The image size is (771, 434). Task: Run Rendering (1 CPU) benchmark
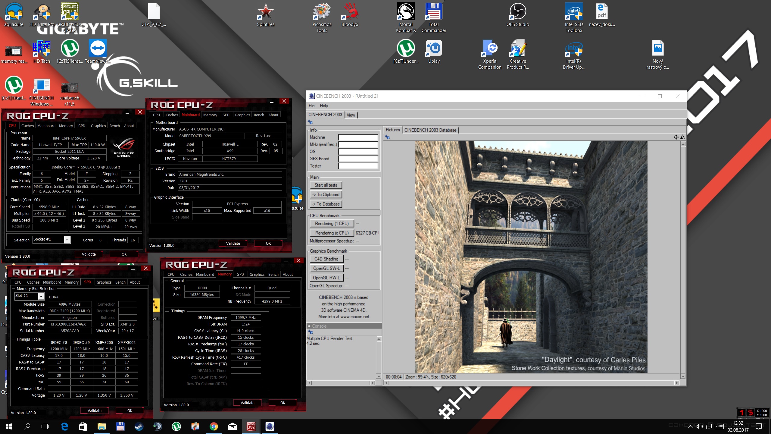tap(332, 223)
